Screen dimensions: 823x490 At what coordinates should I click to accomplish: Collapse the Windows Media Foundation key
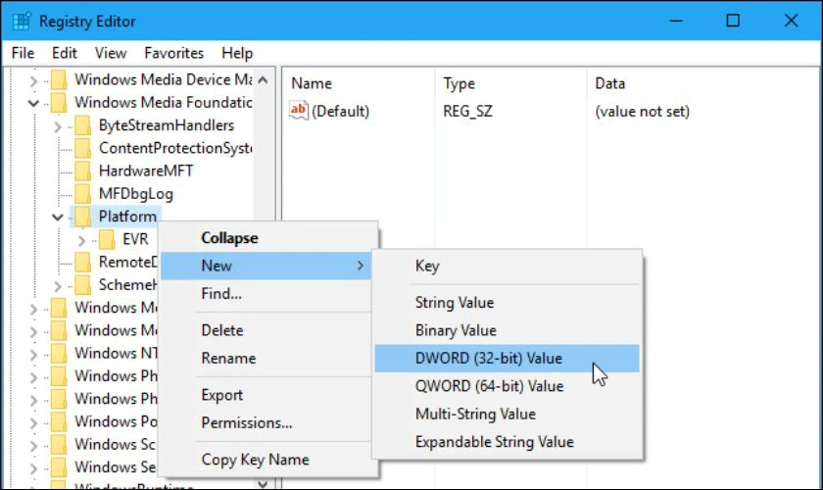tap(33, 103)
